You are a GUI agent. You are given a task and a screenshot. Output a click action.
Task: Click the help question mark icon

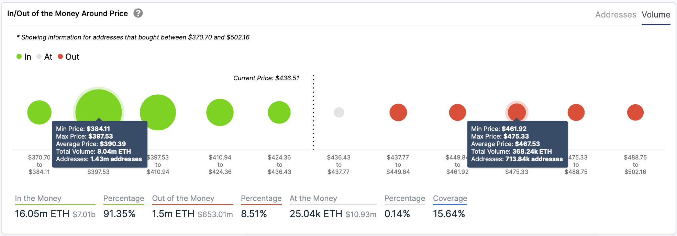tap(138, 13)
